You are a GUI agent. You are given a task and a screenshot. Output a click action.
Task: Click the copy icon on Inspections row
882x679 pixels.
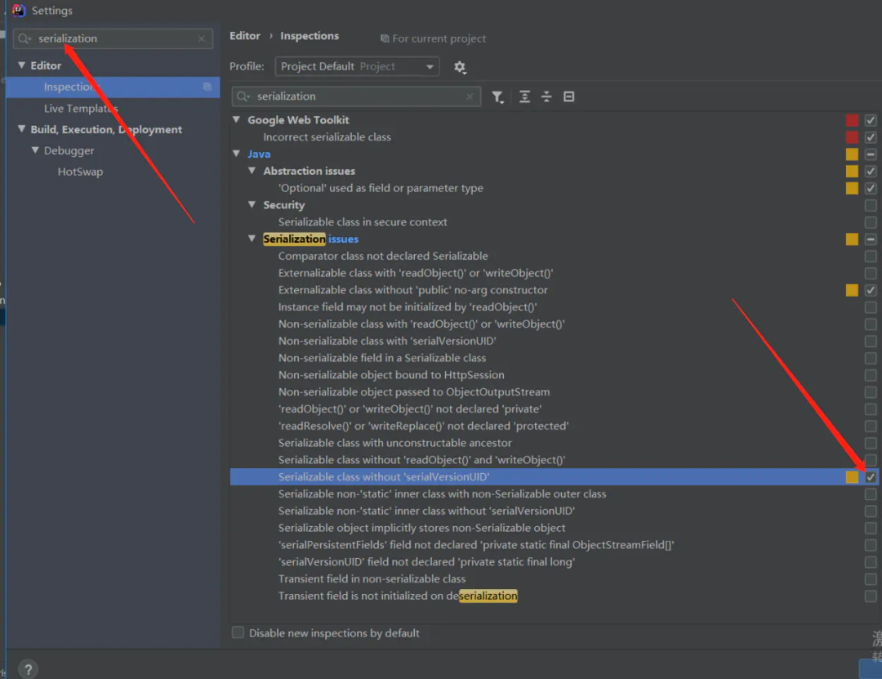click(207, 87)
